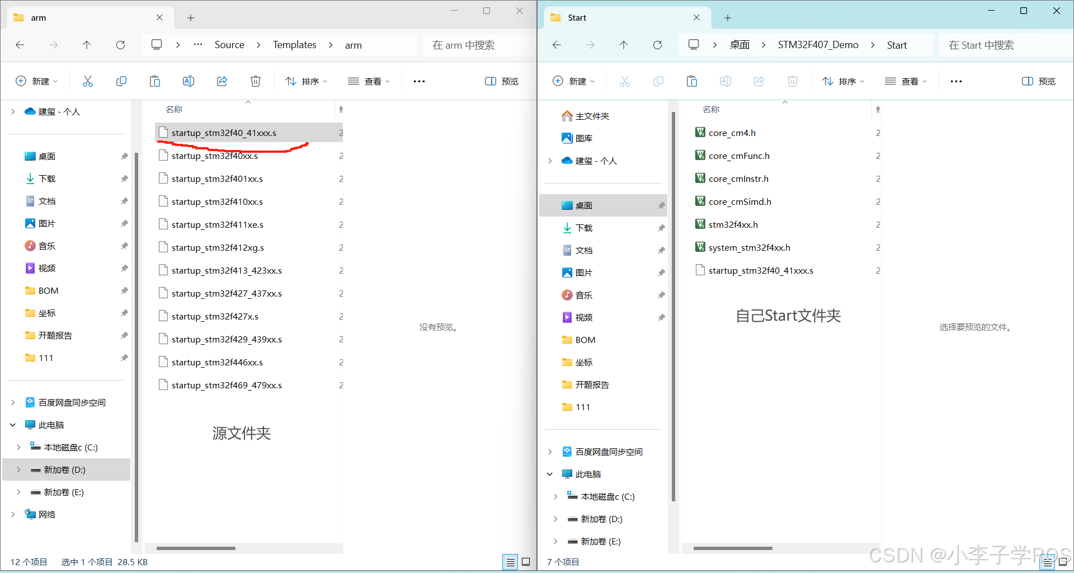Open the 新建 new-item dropdown in the Start window

(x=573, y=81)
